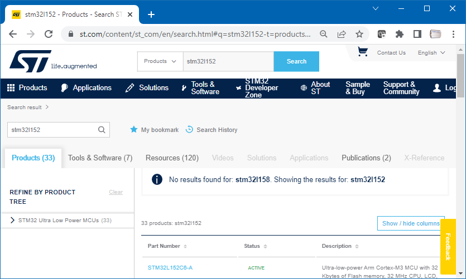Click Show / hide columns button

click(411, 223)
